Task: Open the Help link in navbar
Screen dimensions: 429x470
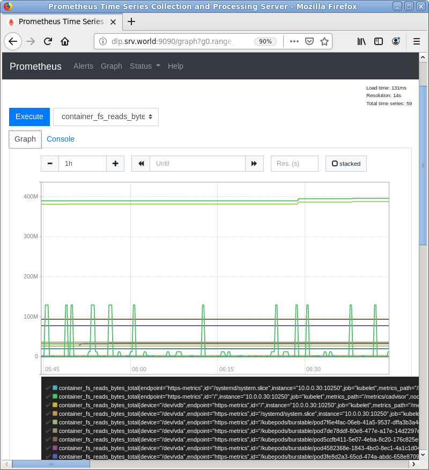Action: coord(175,66)
